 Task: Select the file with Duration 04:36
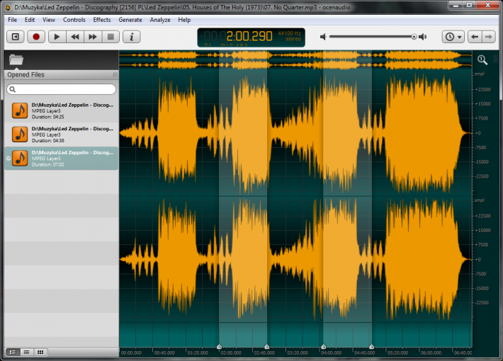[x=61, y=134]
